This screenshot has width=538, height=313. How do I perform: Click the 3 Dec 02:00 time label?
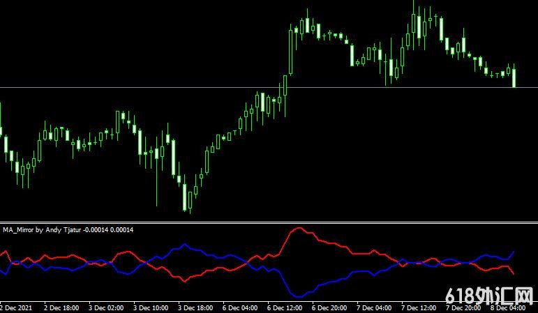pyautogui.click(x=106, y=308)
